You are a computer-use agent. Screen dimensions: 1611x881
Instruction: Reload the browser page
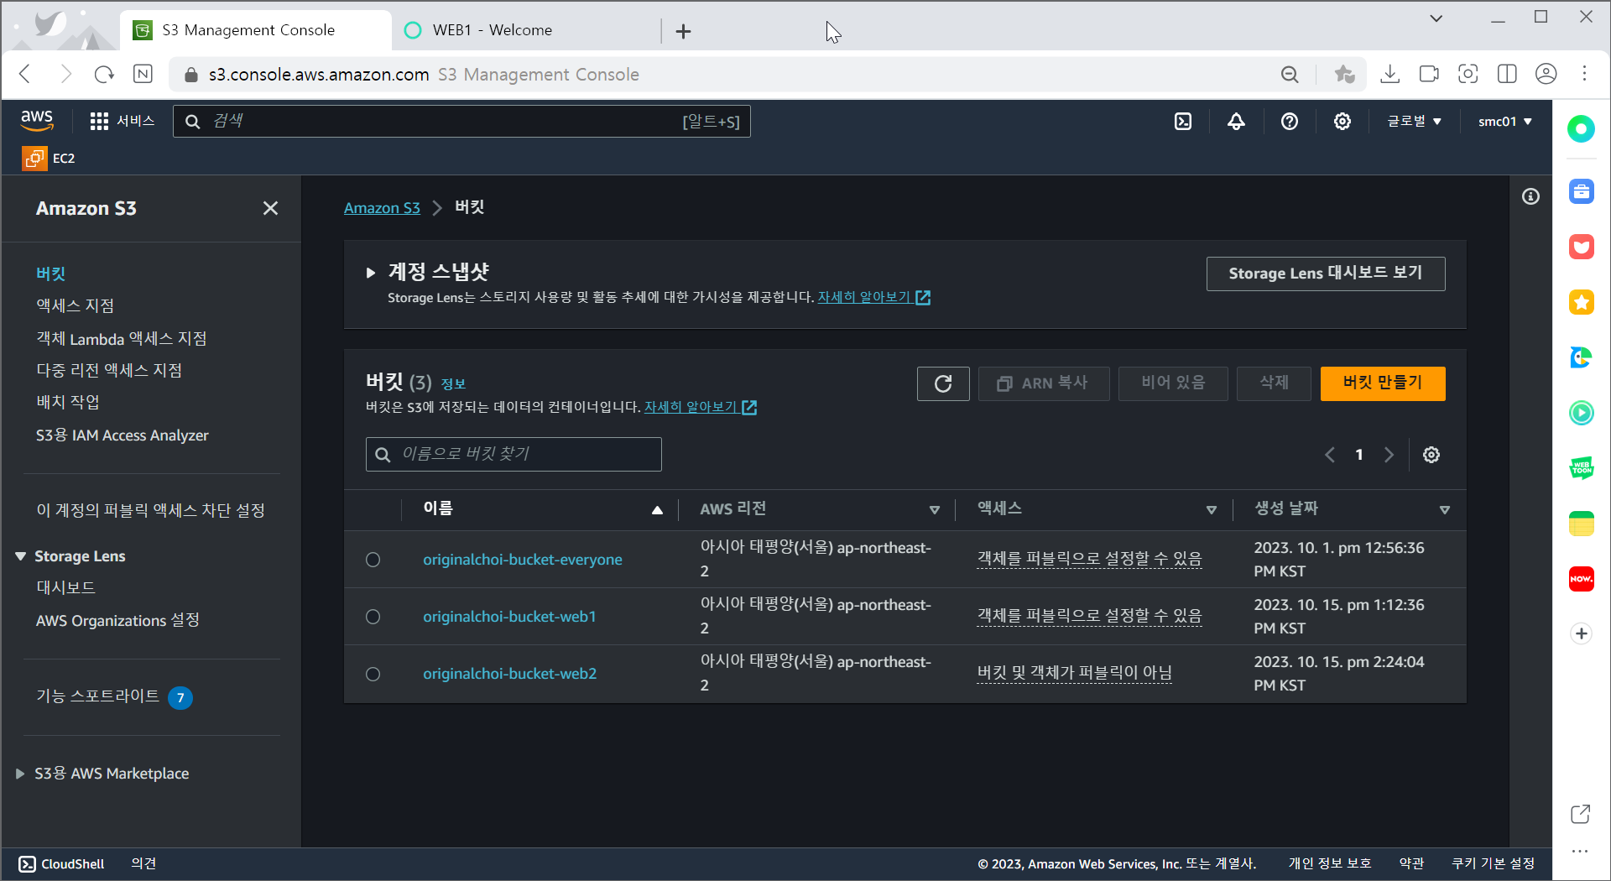104,74
